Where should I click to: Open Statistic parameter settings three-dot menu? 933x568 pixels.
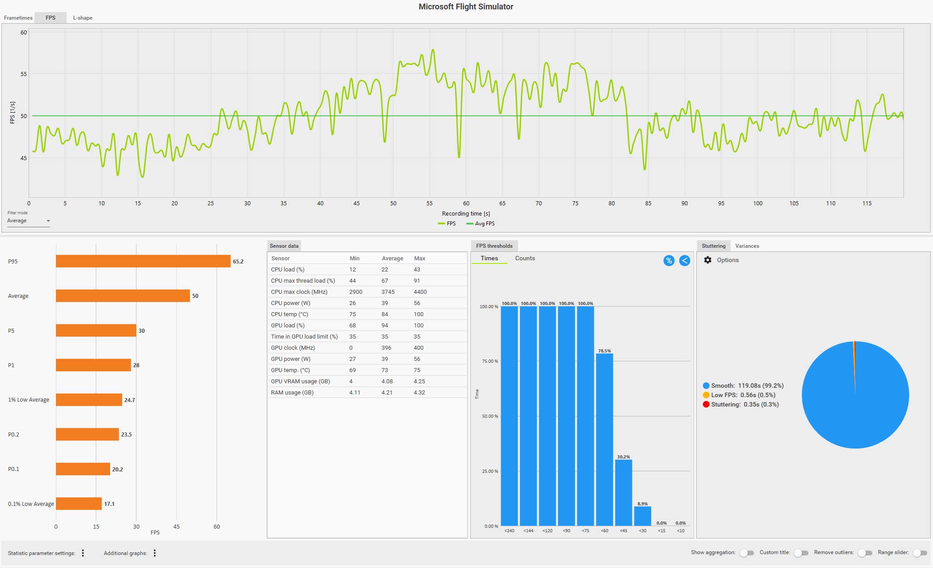[x=83, y=553]
